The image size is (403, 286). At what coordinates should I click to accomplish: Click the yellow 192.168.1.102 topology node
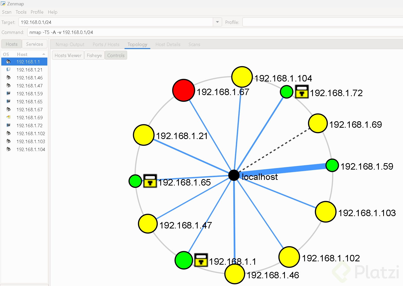[289, 257]
